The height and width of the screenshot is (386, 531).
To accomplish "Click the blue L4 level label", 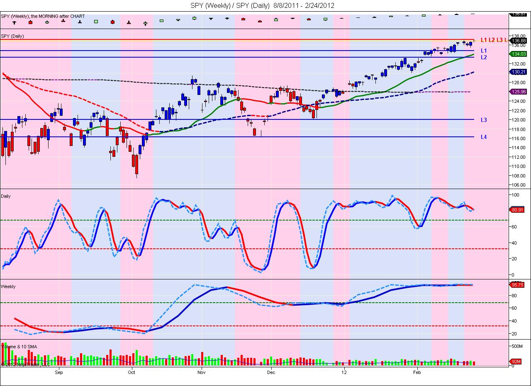I will 484,137.
